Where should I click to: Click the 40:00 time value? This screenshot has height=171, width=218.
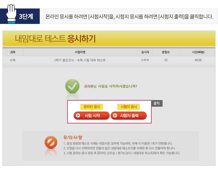pyautogui.click(x=198, y=60)
